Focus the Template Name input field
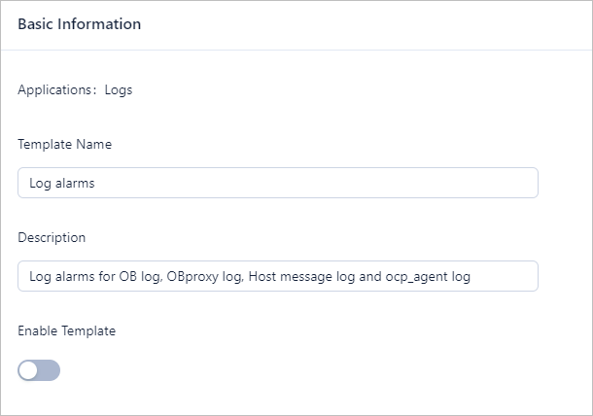 (x=277, y=183)
